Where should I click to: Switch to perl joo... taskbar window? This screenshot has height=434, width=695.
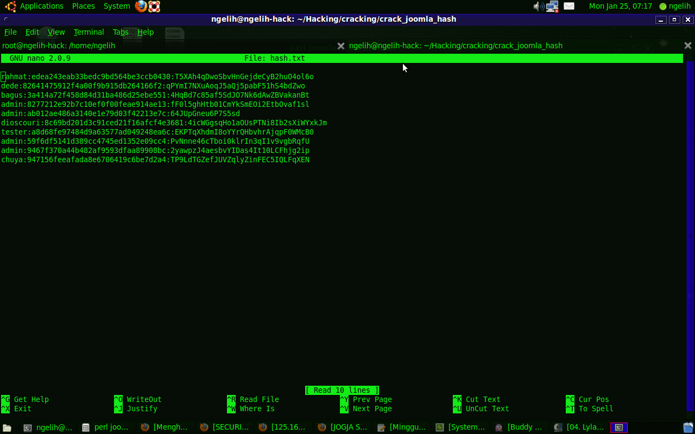106,427
